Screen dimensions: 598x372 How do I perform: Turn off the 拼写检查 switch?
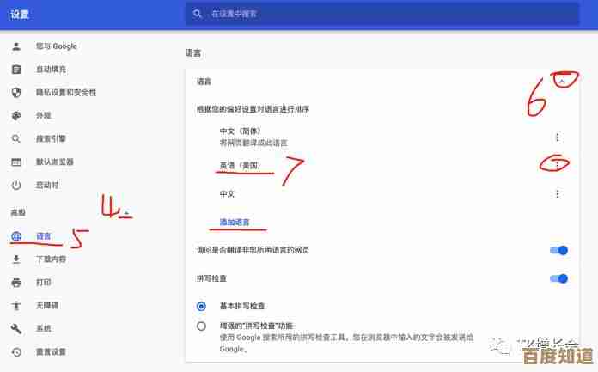pos(558,278)
